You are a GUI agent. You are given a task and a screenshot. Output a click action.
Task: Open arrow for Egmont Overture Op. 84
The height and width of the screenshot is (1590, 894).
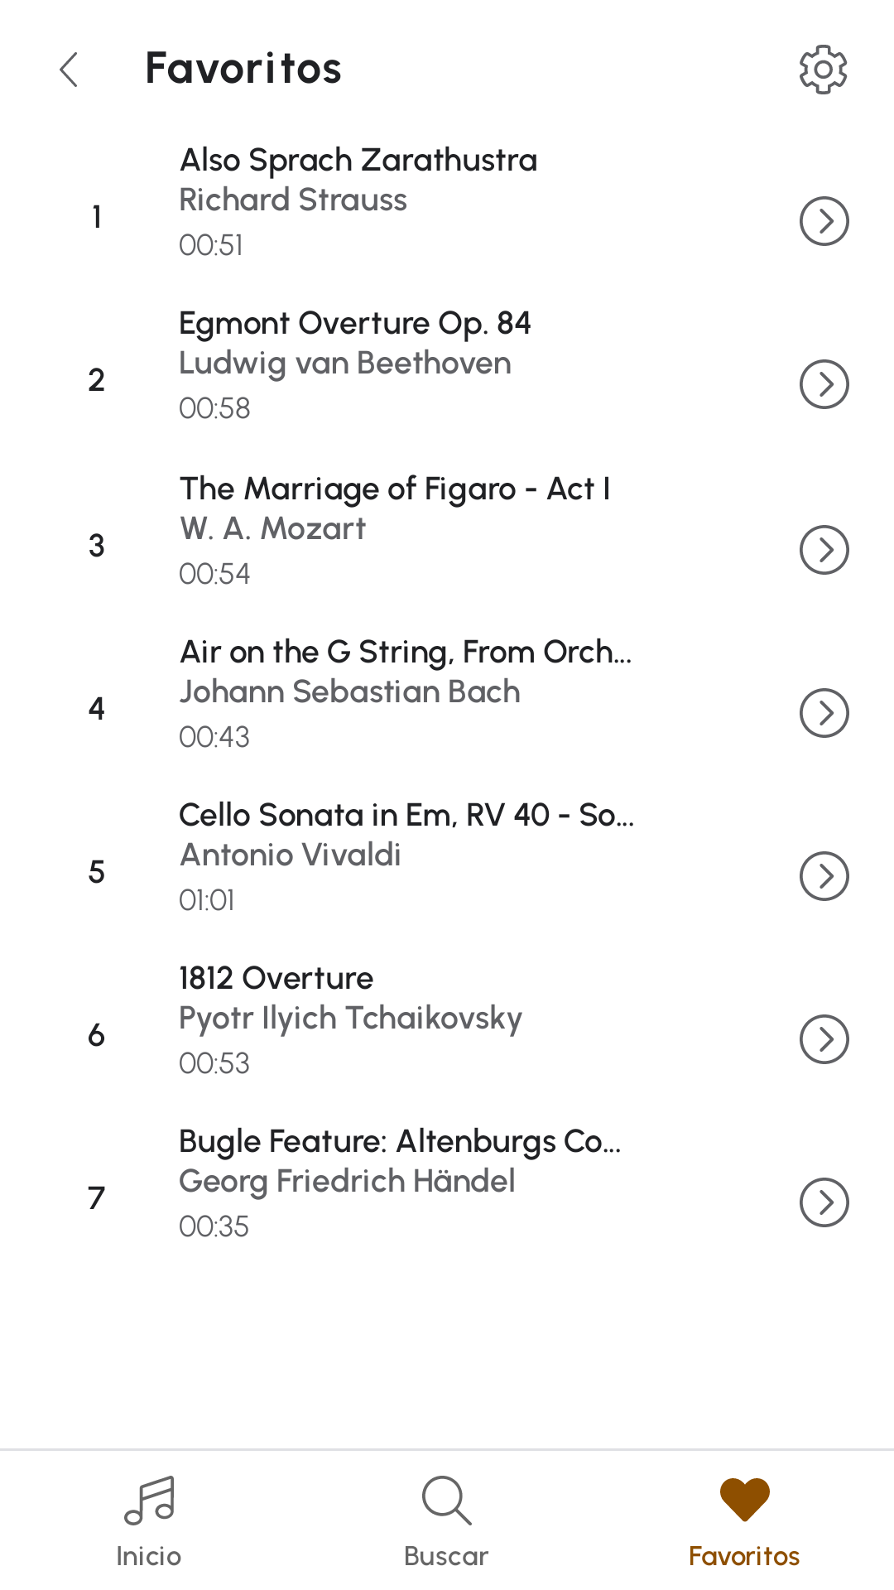coord(824,384)
